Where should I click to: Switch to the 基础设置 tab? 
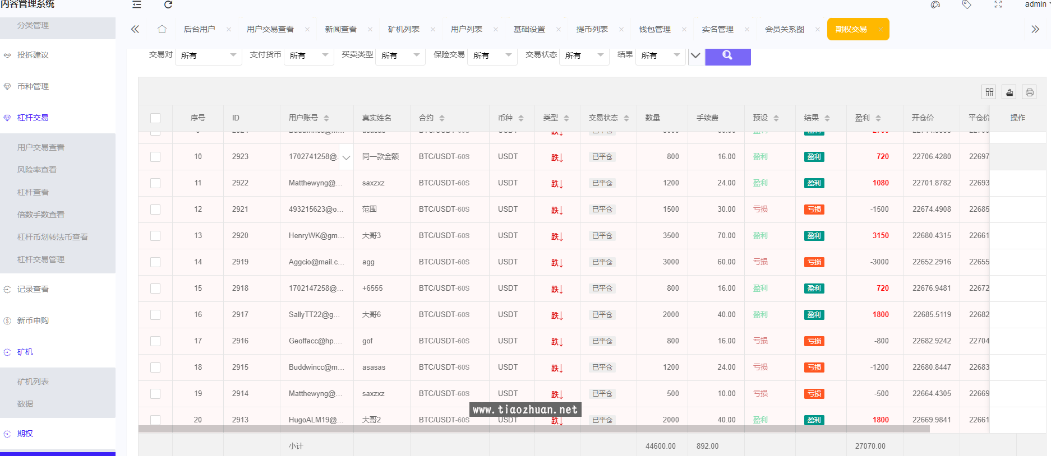click(529, 29)
